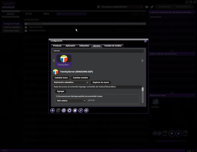Click the chain link icon at top

pyautogui.click(x=152, y=7)
